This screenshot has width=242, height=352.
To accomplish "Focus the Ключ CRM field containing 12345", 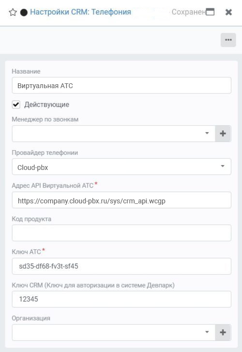I will [121, 299].
